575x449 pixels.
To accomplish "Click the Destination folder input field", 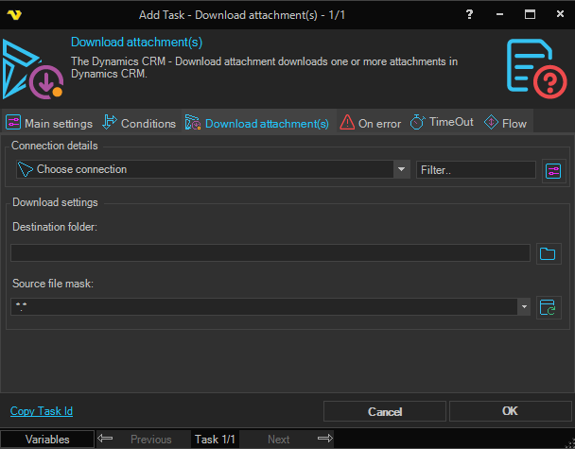I will [270, 252].
